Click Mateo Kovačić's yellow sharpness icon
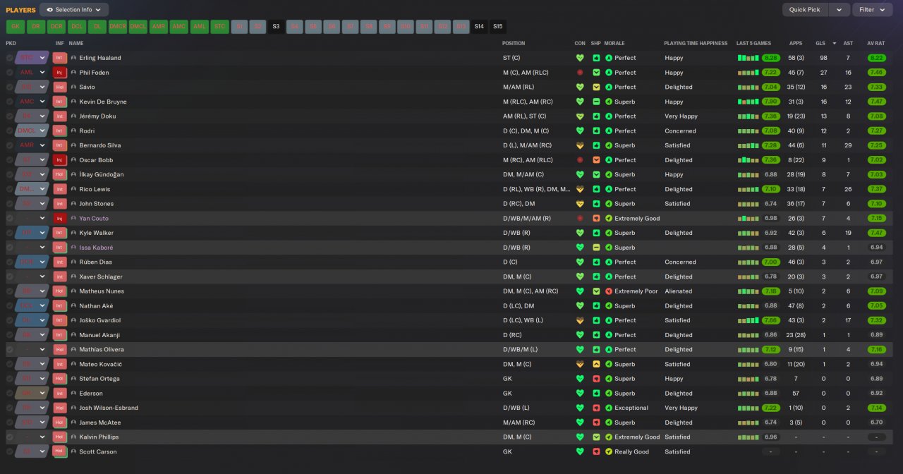903x474 pixels. tap(596, 364)
